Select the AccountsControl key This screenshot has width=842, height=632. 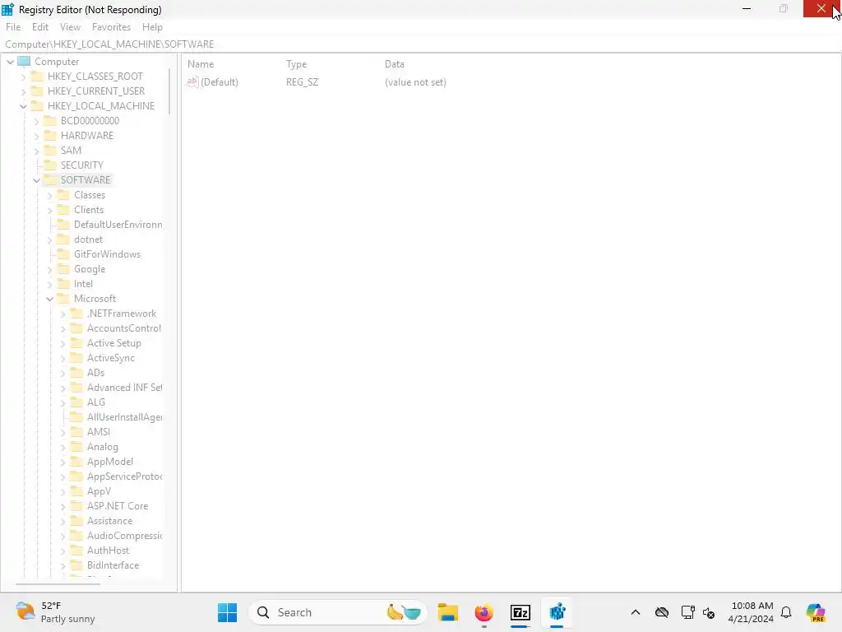tap(124, 328)
